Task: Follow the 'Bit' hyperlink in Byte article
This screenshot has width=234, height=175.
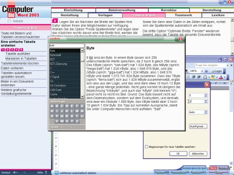Action: pyautogui.click(x=91, y=58)
